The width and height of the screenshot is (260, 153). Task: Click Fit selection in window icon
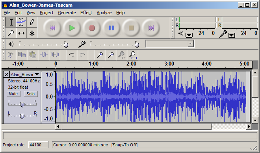(x=122, y=55)
